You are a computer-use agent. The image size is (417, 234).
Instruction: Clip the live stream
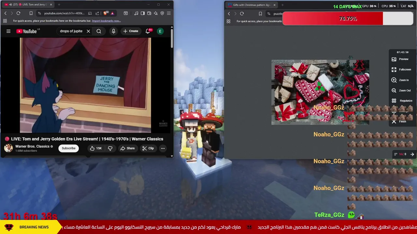click(x=148, y=148)
